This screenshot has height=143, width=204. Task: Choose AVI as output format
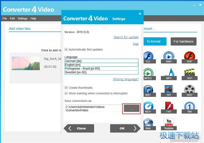coord(169,91)
